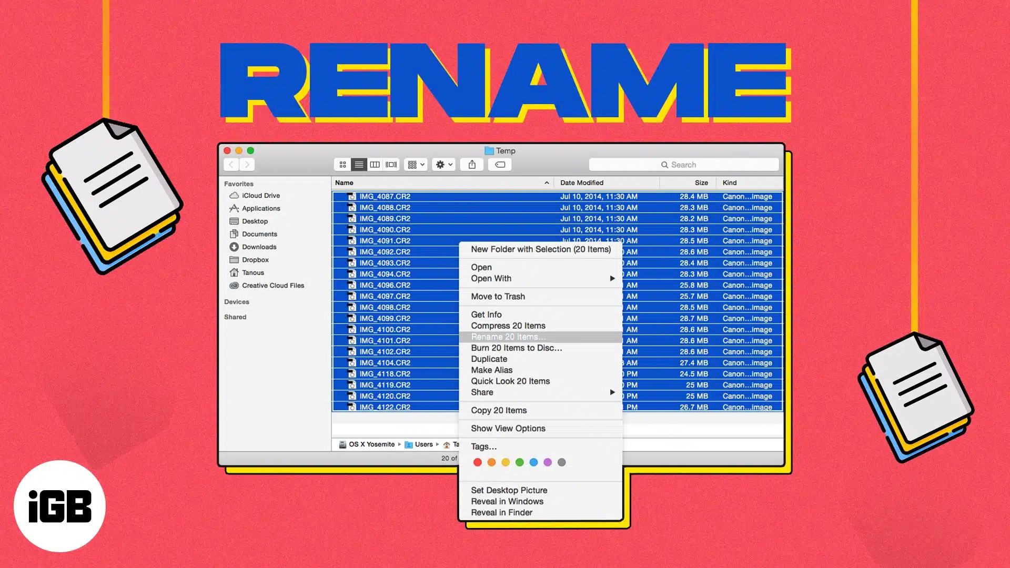Apply the green tag color
Screen dimensions: 1010x568
(520, 462)
